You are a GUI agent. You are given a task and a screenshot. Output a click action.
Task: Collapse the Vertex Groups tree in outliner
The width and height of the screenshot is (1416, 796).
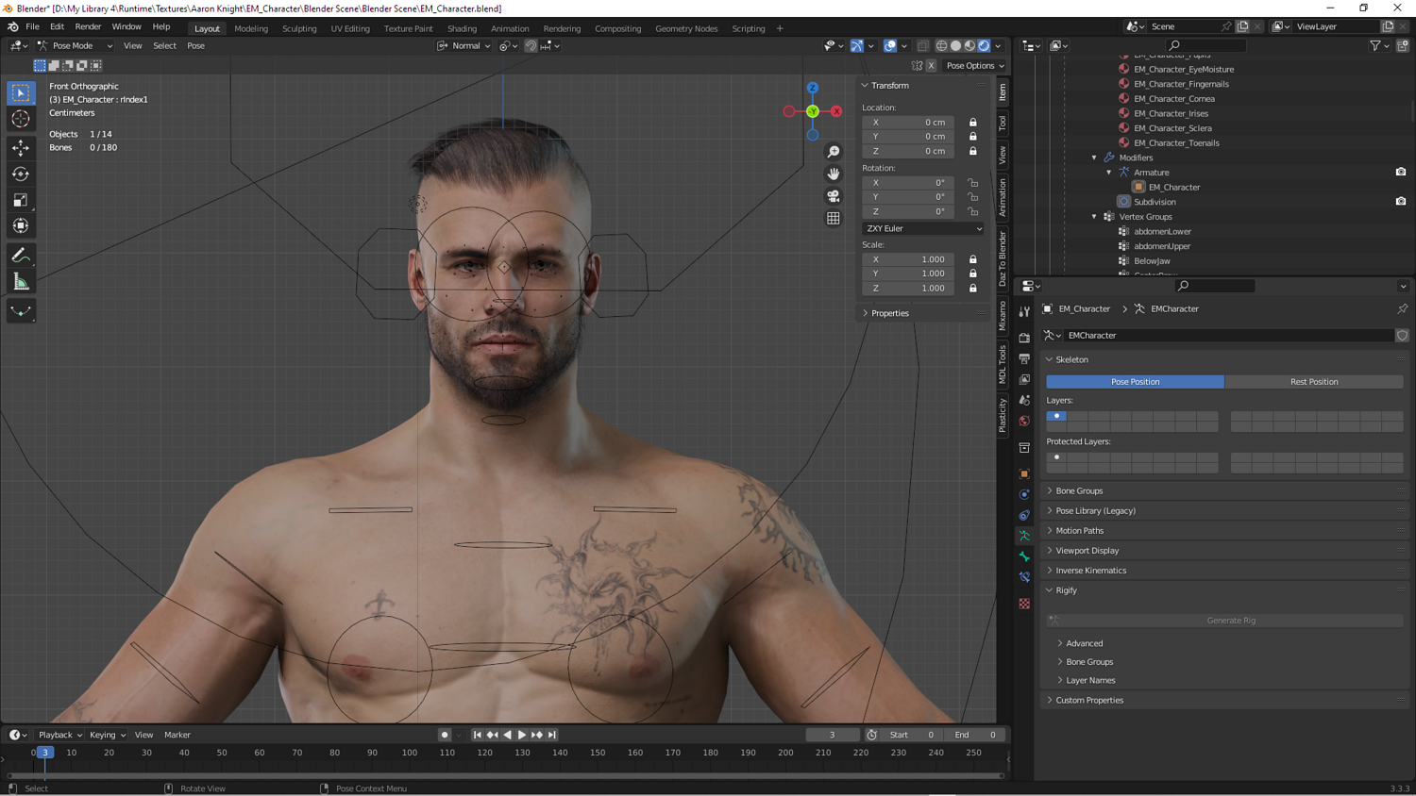click(x=1095, y=217)
